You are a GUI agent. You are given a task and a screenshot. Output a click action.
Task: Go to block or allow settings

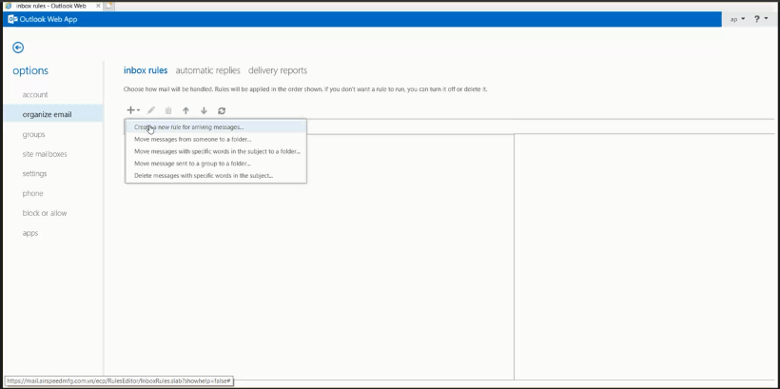click(45, 213)
